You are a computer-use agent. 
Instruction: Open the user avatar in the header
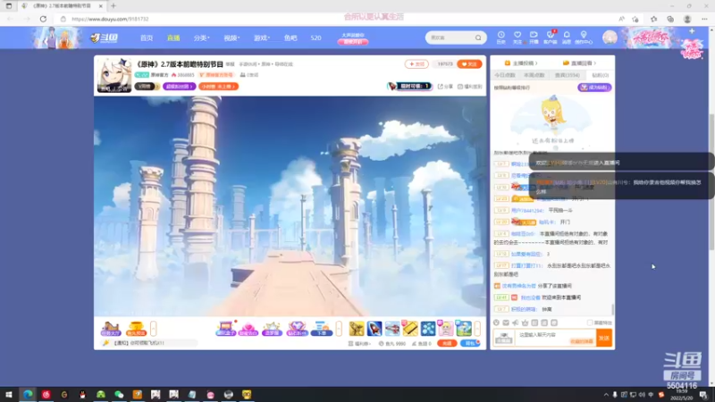click(x=610, y=38)
